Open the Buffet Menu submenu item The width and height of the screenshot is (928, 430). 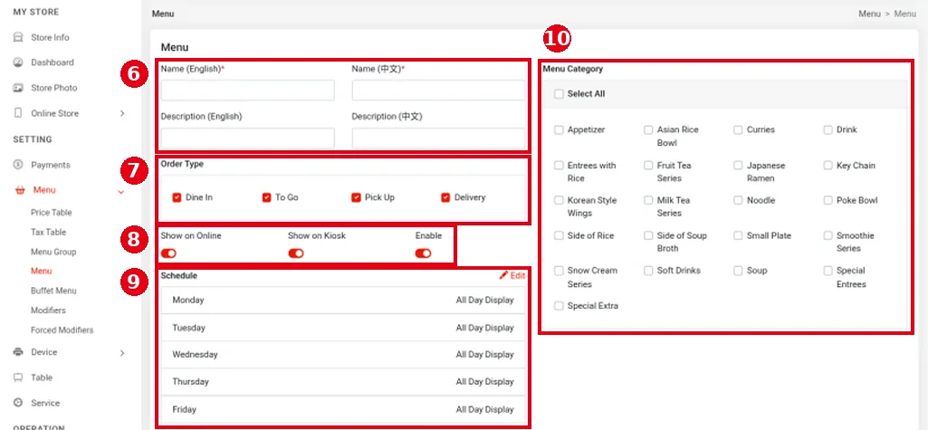point(53,291)
